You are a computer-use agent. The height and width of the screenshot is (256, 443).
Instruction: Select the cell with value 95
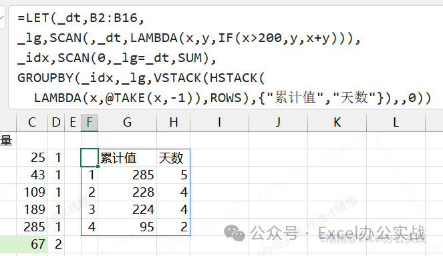pos(128,227)
